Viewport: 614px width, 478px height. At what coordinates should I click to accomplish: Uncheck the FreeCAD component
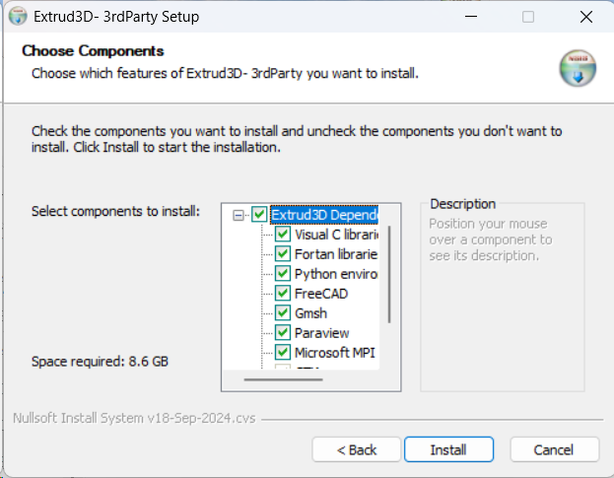pyautogui.click(x=282, y=293)
